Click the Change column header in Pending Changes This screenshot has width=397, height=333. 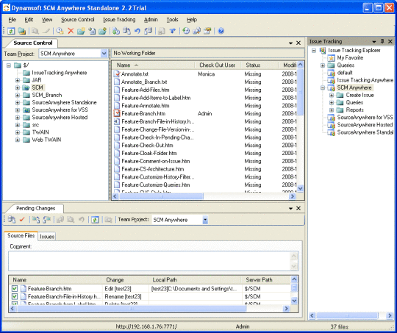point(125,280)
